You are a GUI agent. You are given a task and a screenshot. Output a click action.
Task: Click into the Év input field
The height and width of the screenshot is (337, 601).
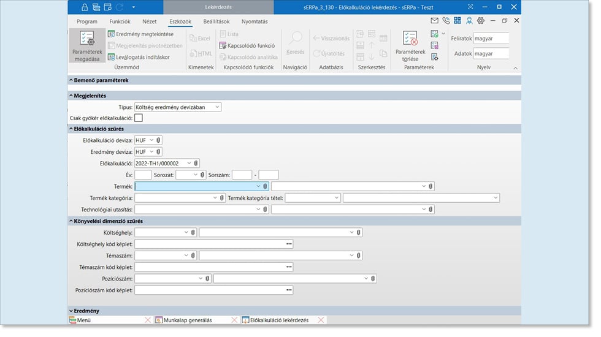pyautogui.click(x=143, y=175)
